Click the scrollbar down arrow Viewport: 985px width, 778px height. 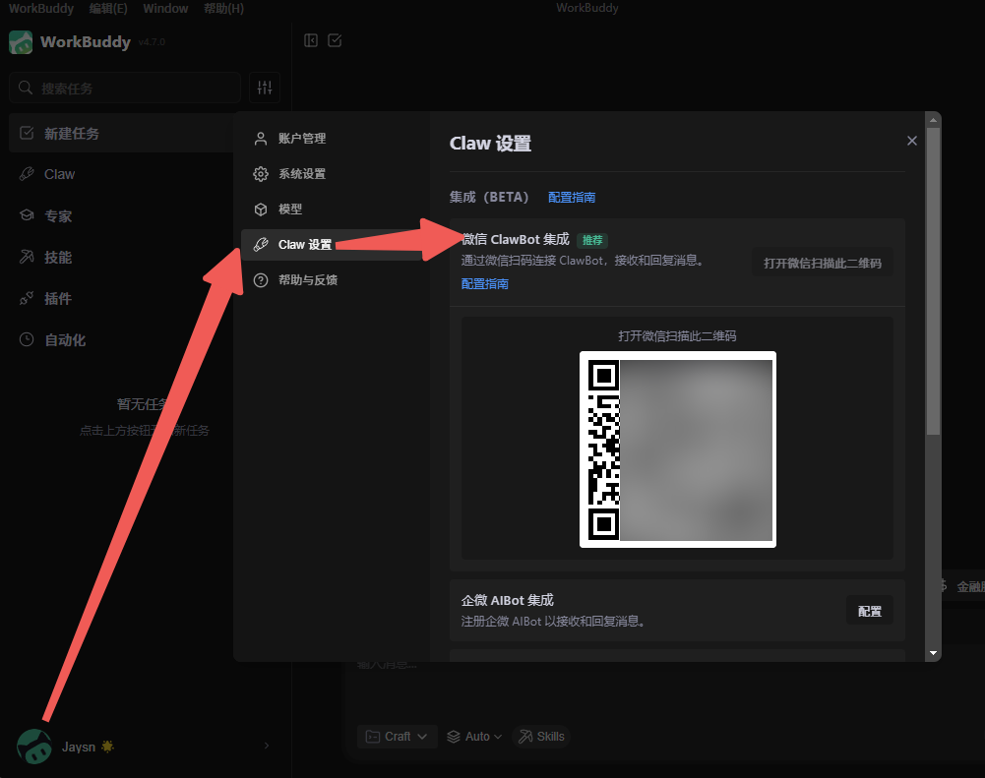[931, 650]
